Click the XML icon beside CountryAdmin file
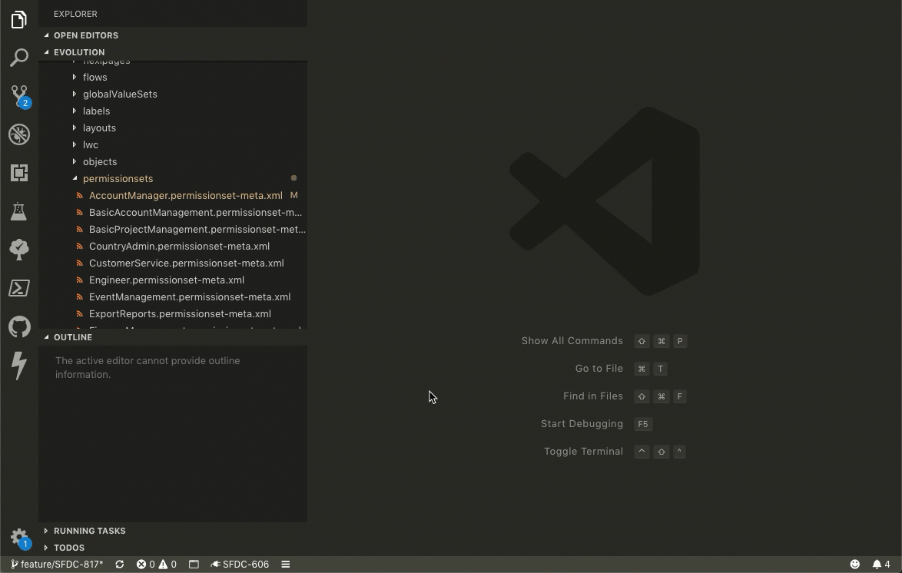The width and height of the screenshot is (902, 573). click(x=80, y=247)
